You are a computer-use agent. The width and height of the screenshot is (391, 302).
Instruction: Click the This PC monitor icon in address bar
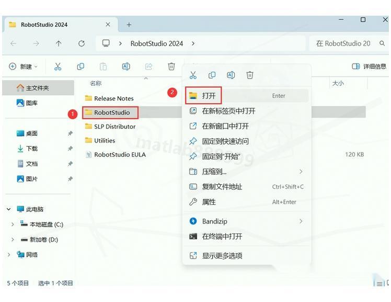click(106, 43)
